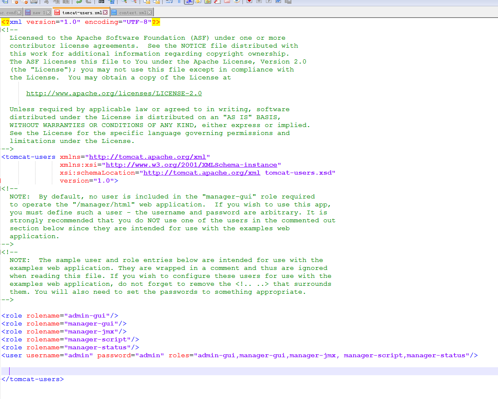The height and width of the screenshot is (399, 498).
Task: Close the tomcat-users.xml tab
Action: [105, 13]
